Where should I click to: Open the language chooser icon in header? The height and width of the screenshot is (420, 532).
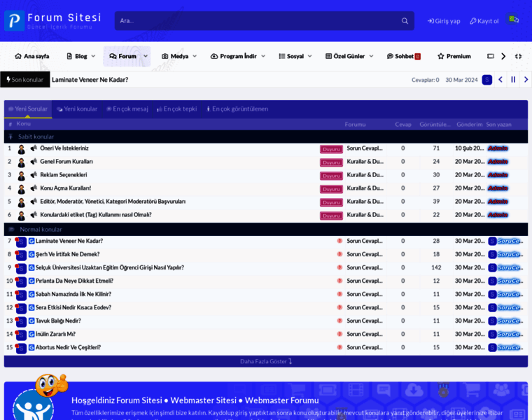pyautogui.click(x=513, y=20)
